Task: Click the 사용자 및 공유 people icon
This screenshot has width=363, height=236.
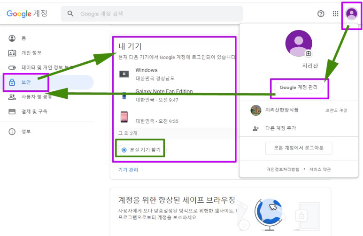Action: [x=12, y=97]
